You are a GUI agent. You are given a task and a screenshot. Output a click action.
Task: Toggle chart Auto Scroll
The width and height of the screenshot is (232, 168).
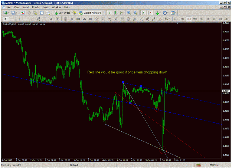coord(143,13)
